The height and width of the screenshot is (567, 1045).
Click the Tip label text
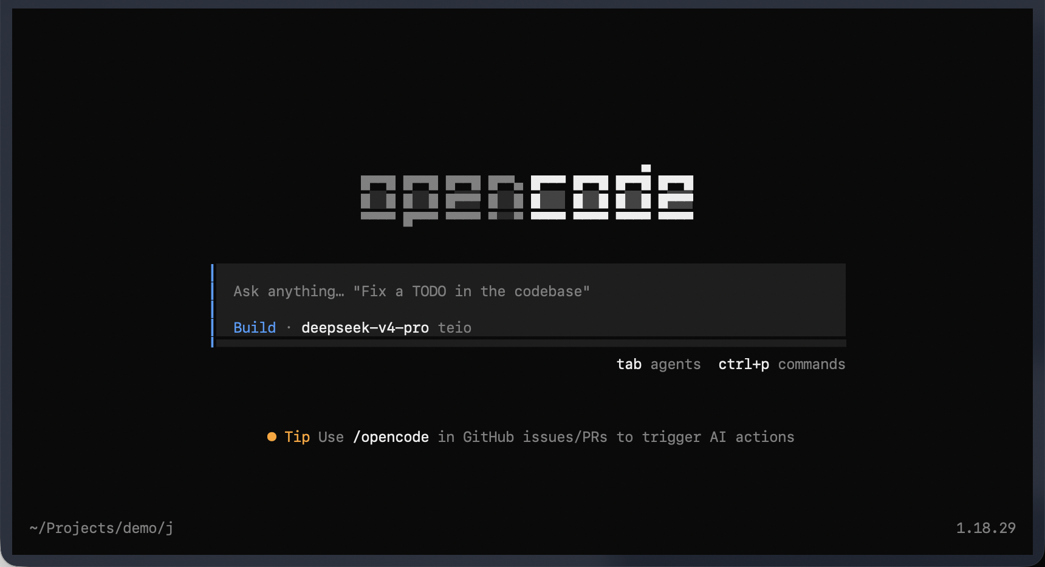pyautogui.click(x=297, y=437)
